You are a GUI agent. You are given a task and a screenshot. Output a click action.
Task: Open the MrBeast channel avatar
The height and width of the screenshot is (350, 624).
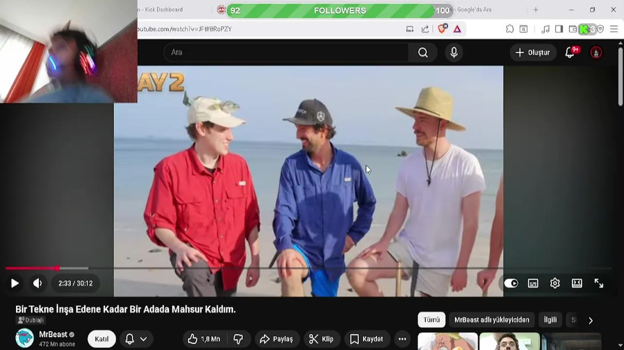coord(24,338)
